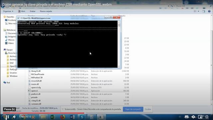Select file msvcr120.dll

click(x=36, y=81)
